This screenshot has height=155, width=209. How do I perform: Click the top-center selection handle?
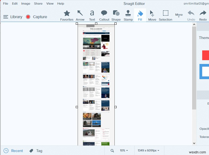[x=96, y=24]
